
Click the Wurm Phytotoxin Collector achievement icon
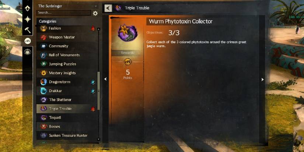pos(127,33)
